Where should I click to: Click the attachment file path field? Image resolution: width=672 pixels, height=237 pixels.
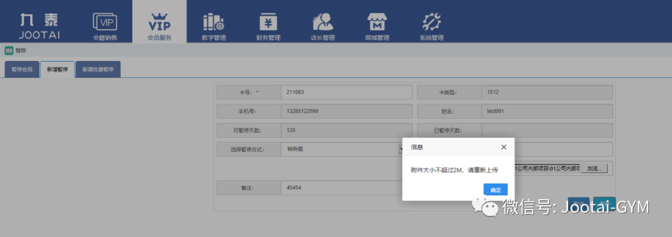click(x=547, y=168)
